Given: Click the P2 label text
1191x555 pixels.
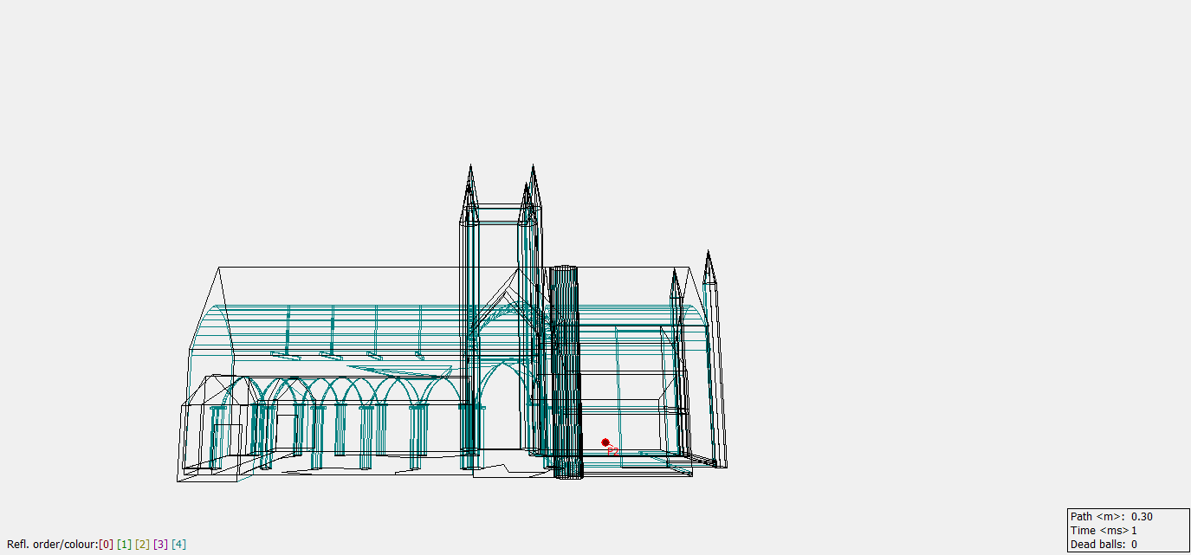Looking at the screenshot, I should [x=613, y=451].
